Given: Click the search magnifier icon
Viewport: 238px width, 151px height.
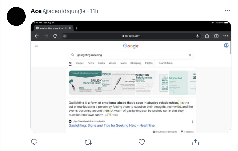Looking at the screenshot, I should [73, 55].
